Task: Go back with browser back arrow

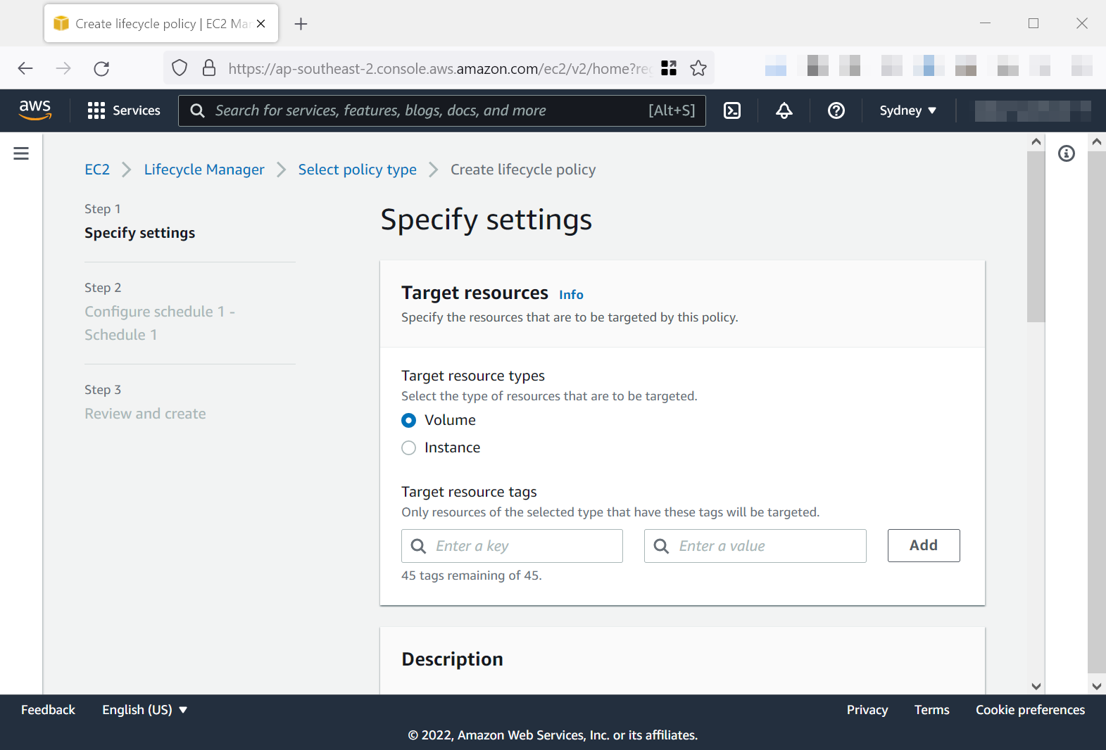Action: point(25,68)
